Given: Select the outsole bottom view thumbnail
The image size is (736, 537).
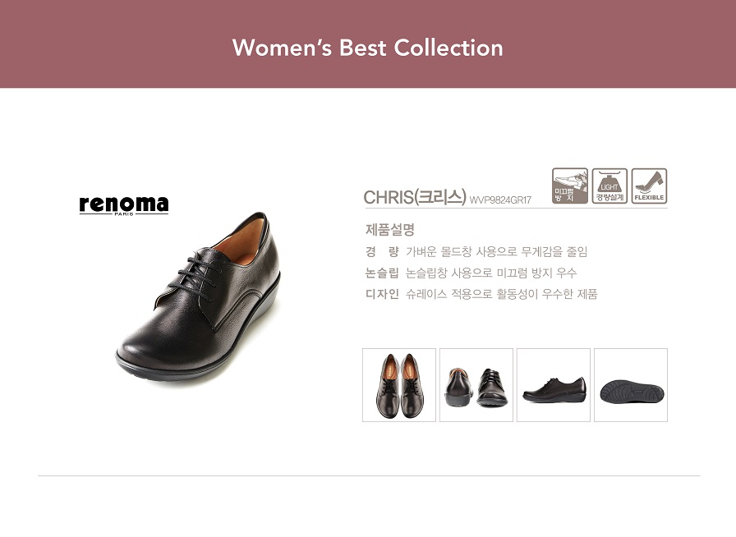Looking at the screenshot, I should point(631,385).
